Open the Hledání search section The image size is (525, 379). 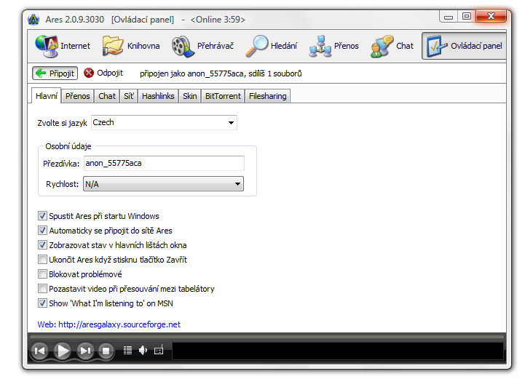[272, 46]
